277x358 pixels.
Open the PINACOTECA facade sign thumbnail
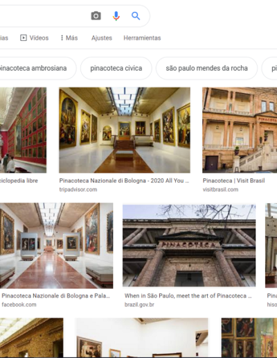pyautogui.click(x=189, y=246)
